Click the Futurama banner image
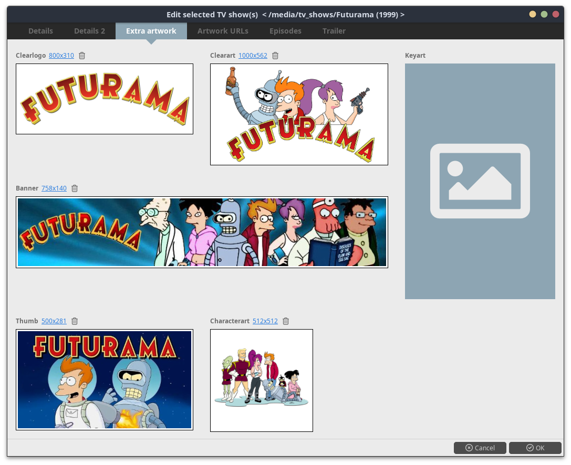Image resolution: width=571 pixels, height=465 pixels. 202,232
